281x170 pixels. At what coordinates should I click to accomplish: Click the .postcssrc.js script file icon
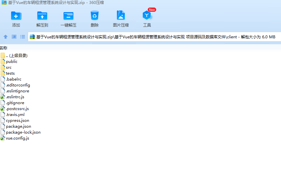[3, 109]
